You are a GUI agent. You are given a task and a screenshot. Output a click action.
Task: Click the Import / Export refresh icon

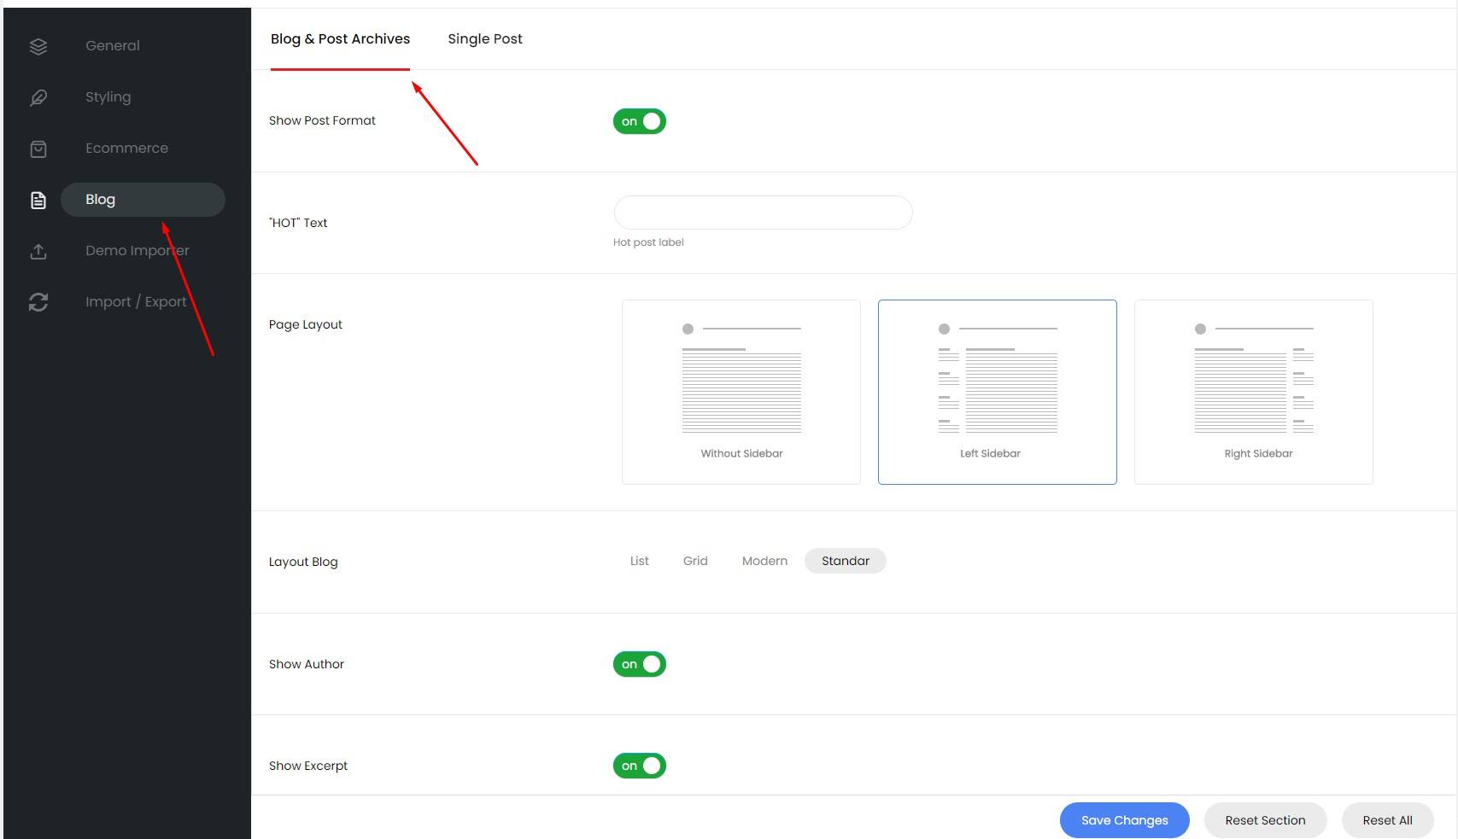tap(38, 302)
